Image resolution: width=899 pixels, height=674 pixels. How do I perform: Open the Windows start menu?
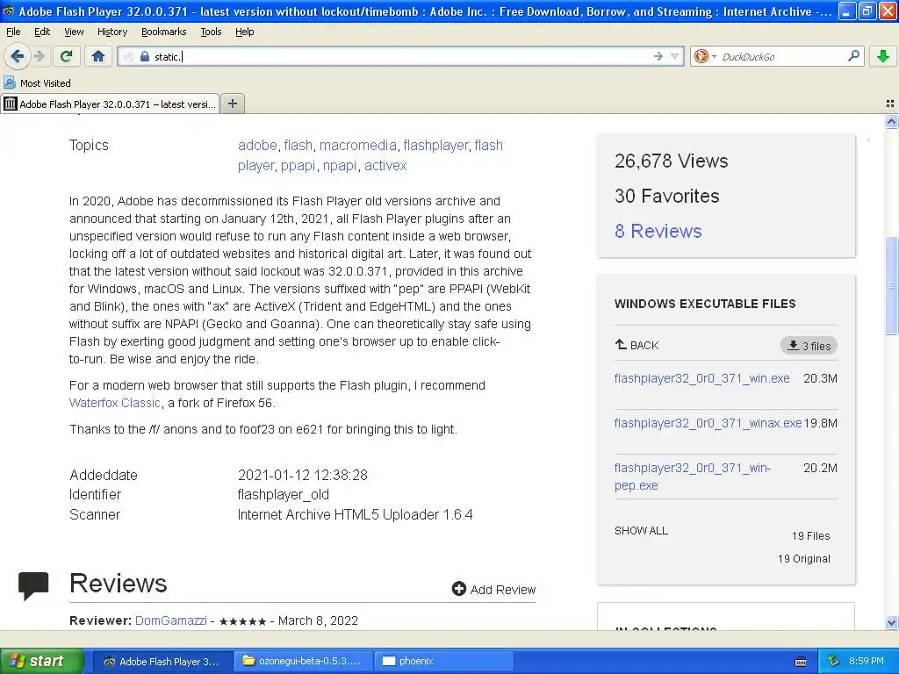tap(42, 661)
